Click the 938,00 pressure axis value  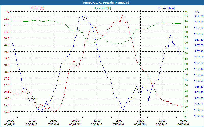[199, 16]
